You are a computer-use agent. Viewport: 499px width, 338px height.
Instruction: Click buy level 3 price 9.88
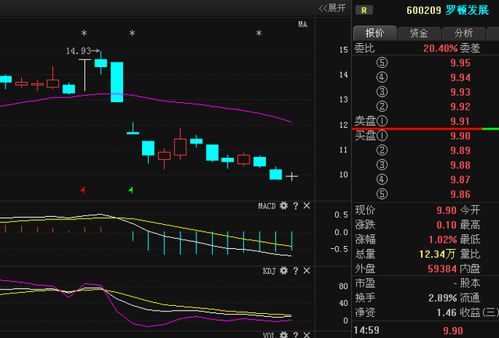tap(460, 165)
